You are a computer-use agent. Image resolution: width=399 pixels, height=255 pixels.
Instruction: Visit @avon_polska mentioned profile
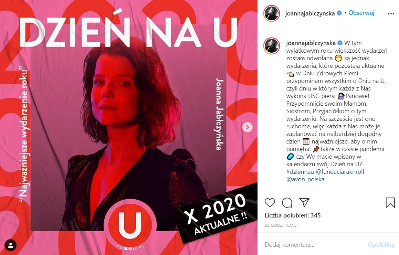(305, 179)
